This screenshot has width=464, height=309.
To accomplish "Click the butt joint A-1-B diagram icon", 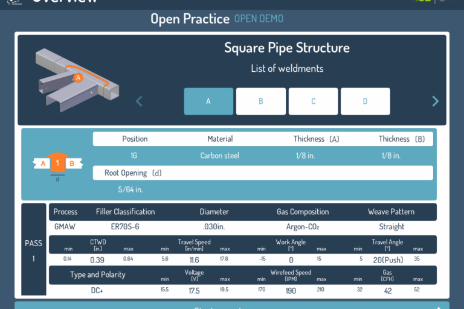I will tap(57, 164).
